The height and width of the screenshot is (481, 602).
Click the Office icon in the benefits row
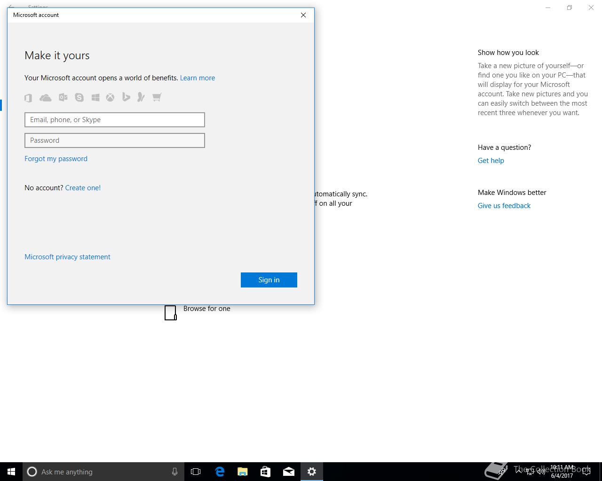tap(28, 98)
